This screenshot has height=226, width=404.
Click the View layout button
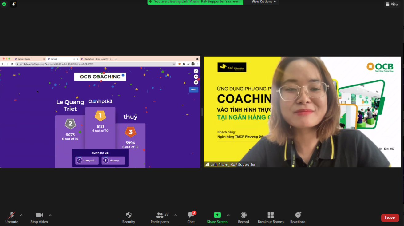[392, 4]
